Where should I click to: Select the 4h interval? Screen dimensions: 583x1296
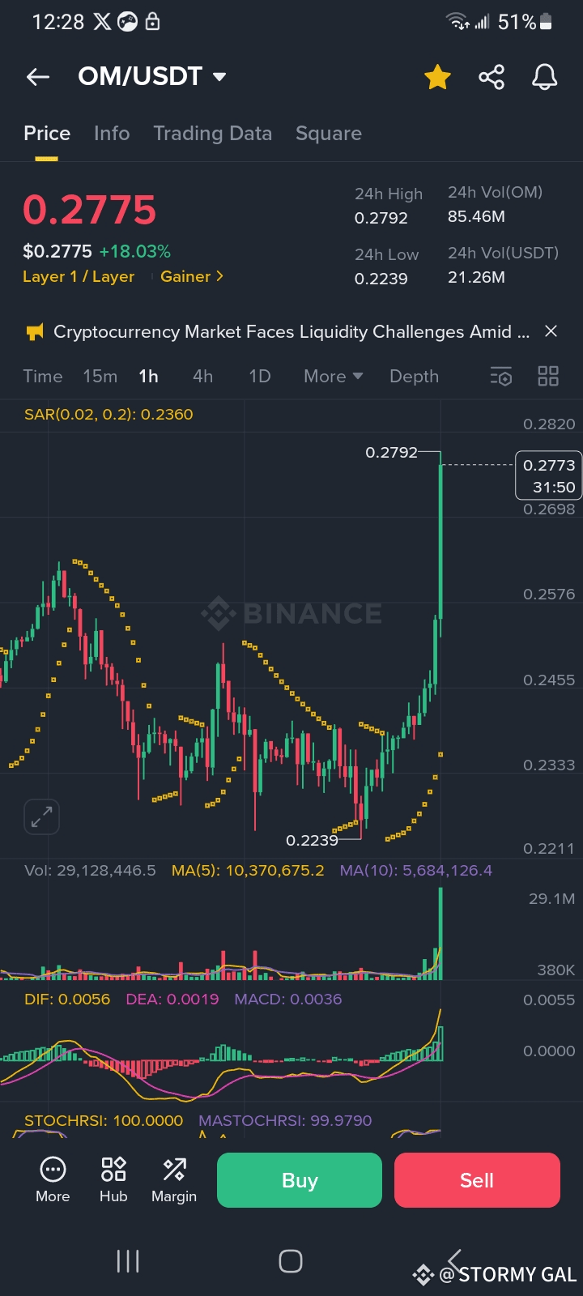click(203, 376)
